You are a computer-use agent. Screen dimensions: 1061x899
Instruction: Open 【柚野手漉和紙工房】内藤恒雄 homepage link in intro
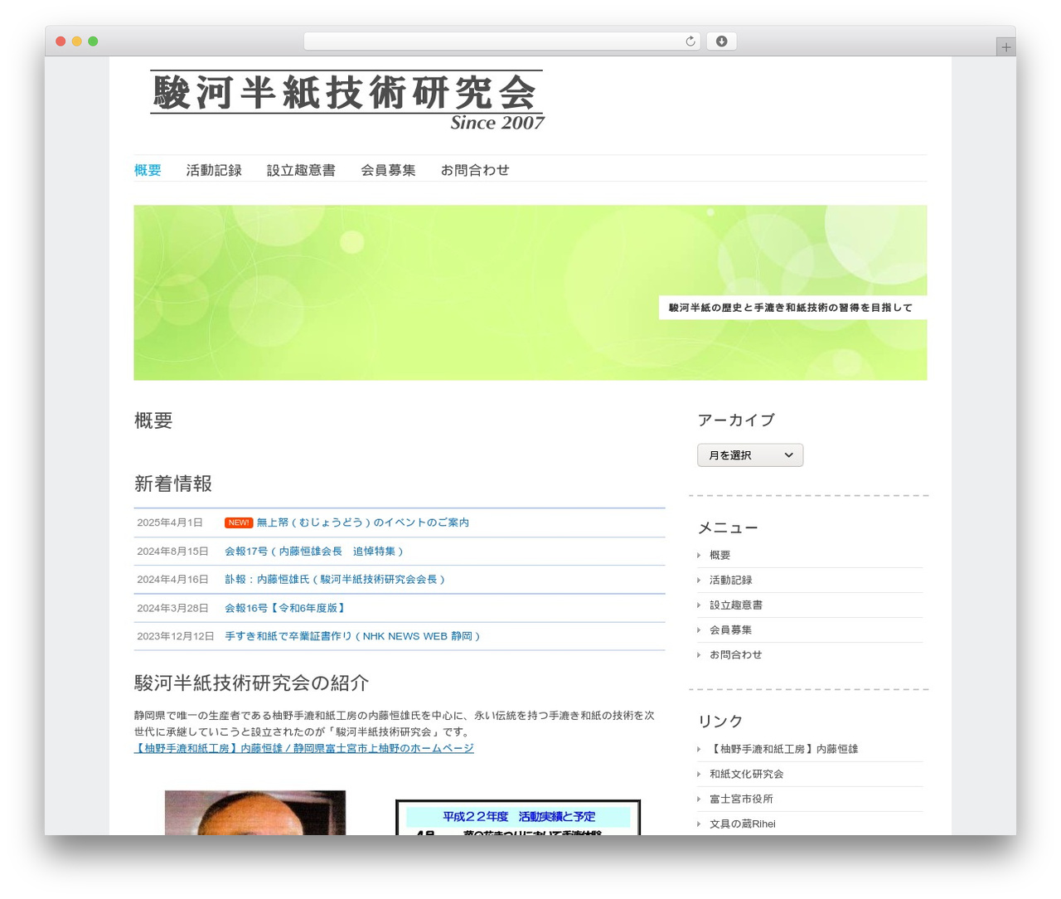[x=304, y=748]
